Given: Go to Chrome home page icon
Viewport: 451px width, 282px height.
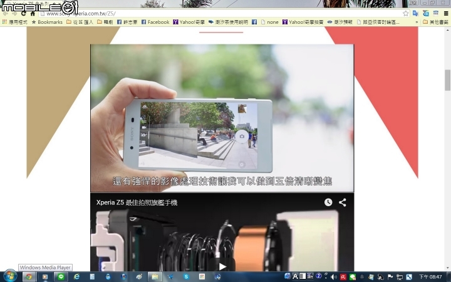Looking at the screenshot, I should (33, 13).
